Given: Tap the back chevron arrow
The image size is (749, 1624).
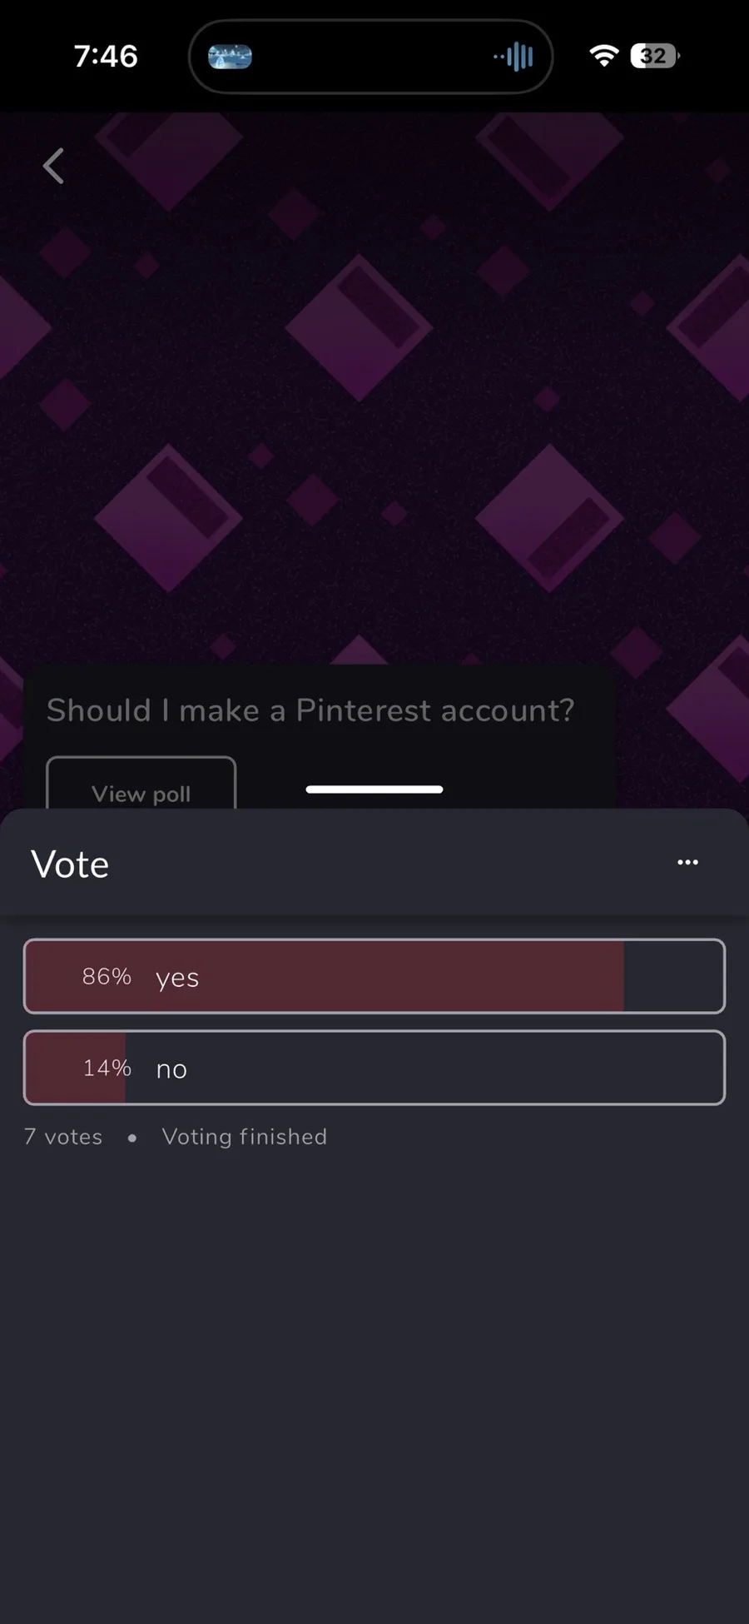Looking at the screenshot, I should pyautogui.click(x=53, y=166).
